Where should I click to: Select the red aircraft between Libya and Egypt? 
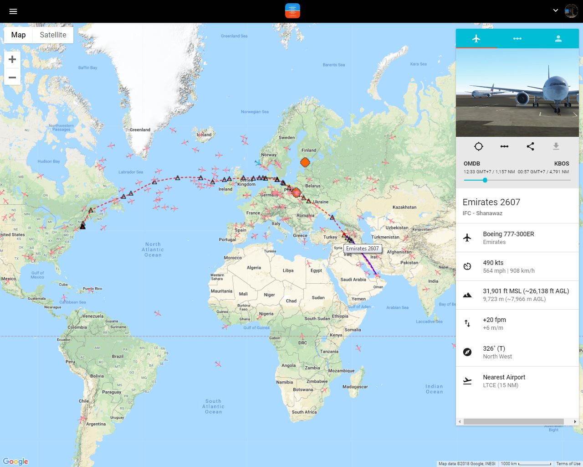tap(308, 264)
